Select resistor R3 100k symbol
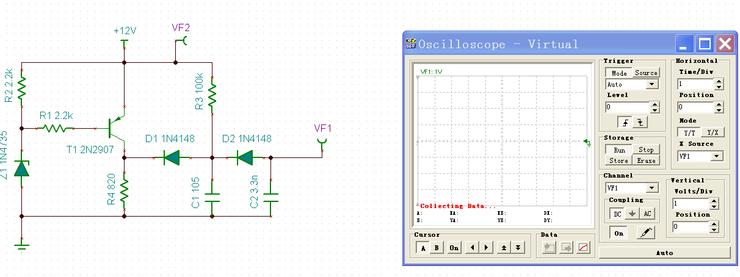 (212, 94)
